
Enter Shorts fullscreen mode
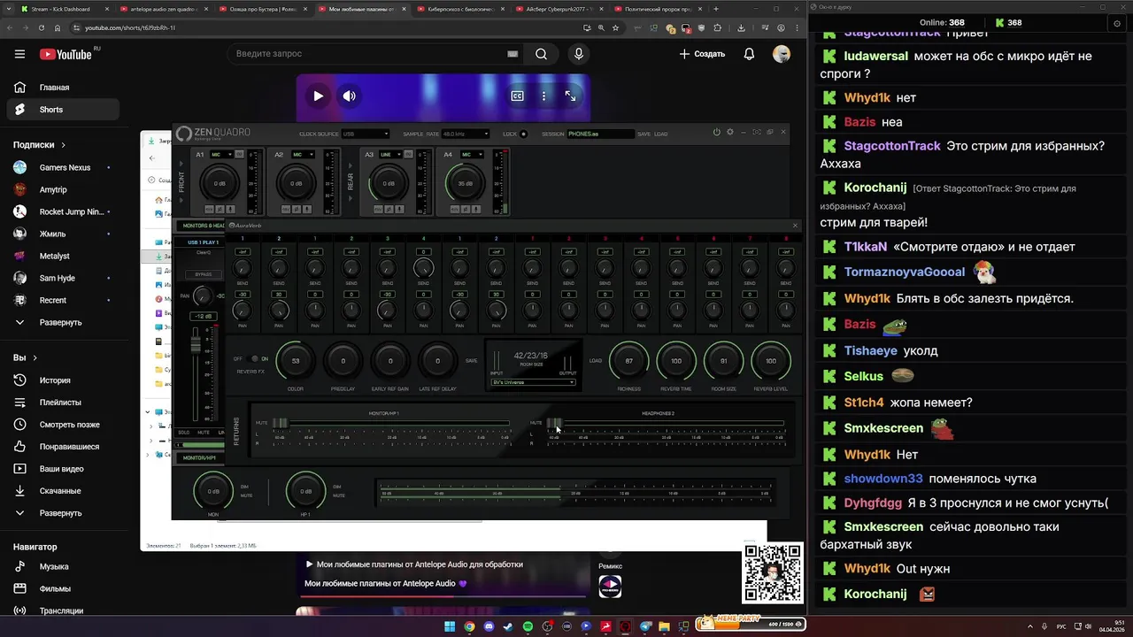click(571, 96)
